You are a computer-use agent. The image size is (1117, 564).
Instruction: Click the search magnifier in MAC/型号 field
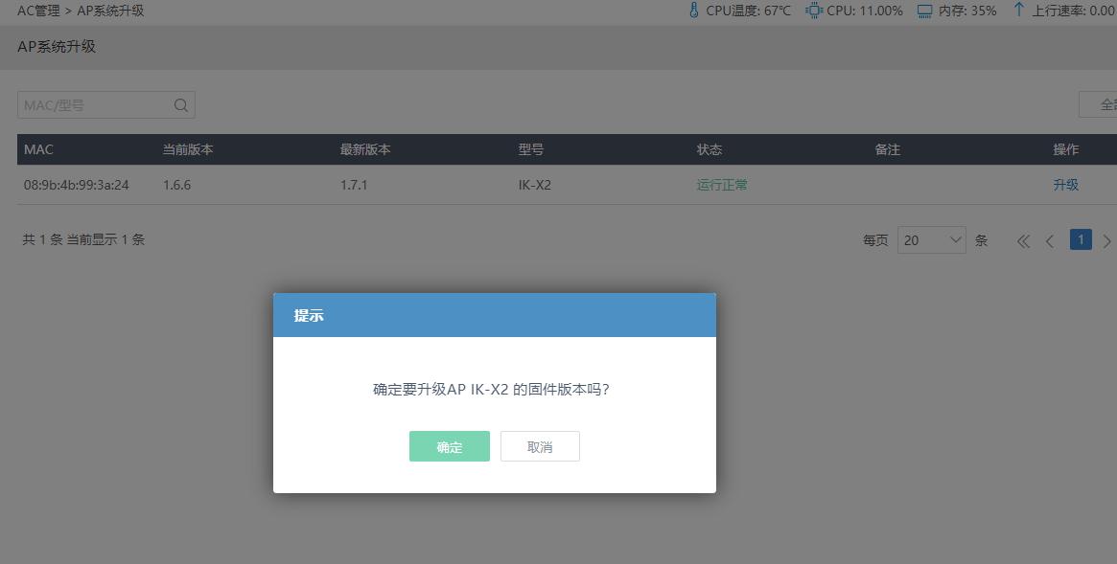click(x=180, y=104)
